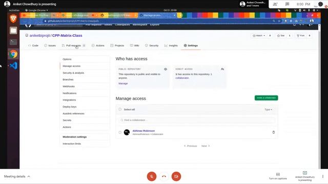Open Interaction limits settings
This screenshot has width=328, height=184.
point(85,144)
